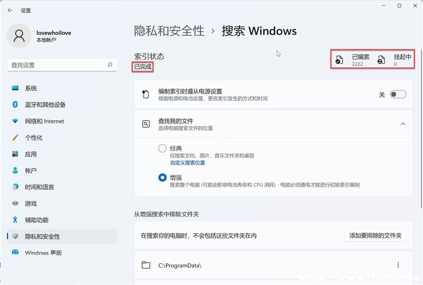Select the 经典 (Classic) search radio button
Screen dimensions: 423x285
tap(162, 148)
